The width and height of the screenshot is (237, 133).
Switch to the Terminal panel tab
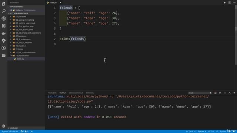pyautogui.click(x=90, y=93)
